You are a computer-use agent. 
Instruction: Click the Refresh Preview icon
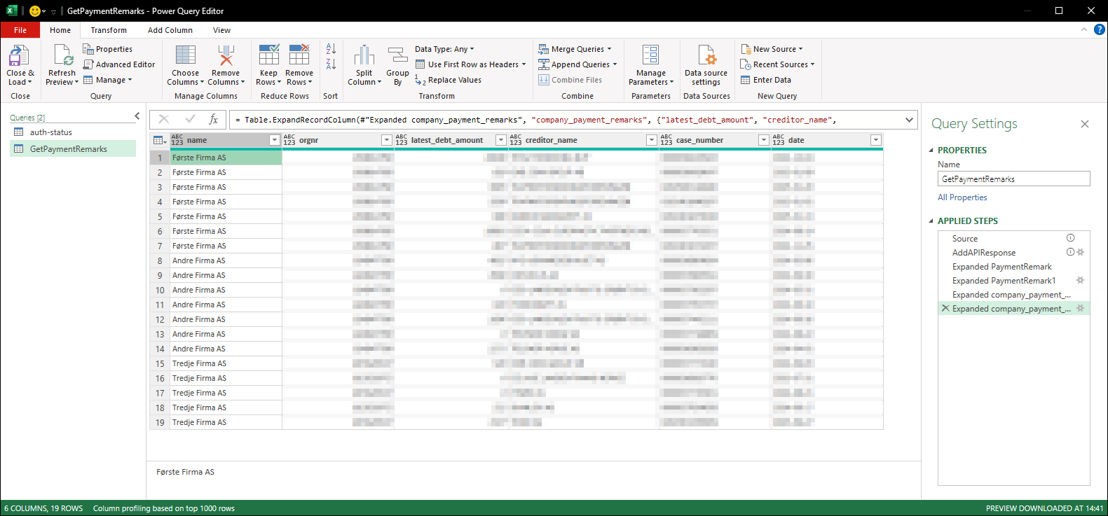coord(62,56)
